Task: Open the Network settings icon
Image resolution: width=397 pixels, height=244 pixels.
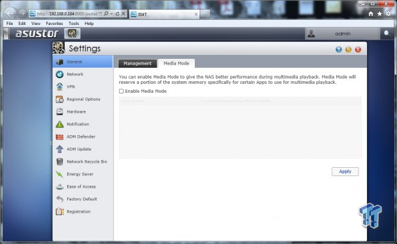Action: click(x=60, y=74)
